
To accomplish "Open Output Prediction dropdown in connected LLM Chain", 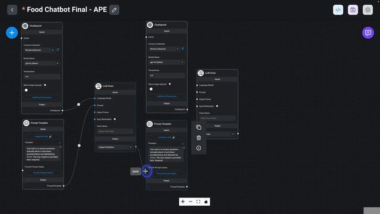I will [x=115, y=147].
